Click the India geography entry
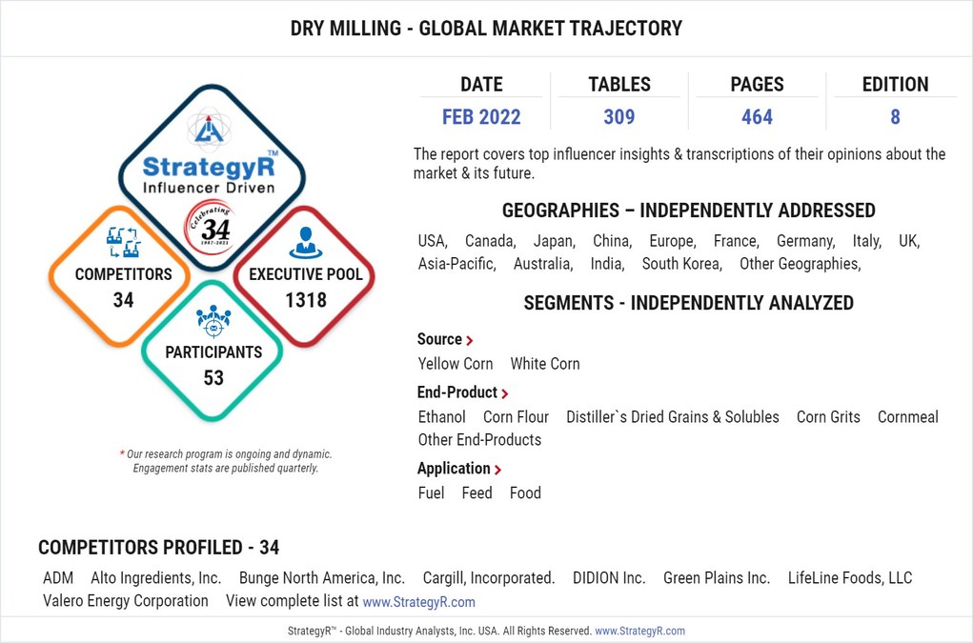Image resolution: width=973 pixels, height=643 pixels. pos(607,264)
